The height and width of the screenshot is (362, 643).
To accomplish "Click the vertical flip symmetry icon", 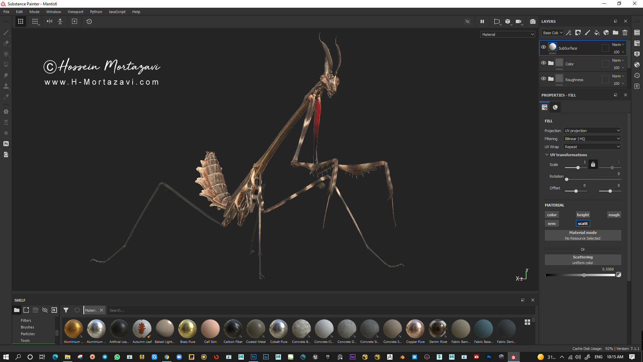I will (x=60, y=21).
